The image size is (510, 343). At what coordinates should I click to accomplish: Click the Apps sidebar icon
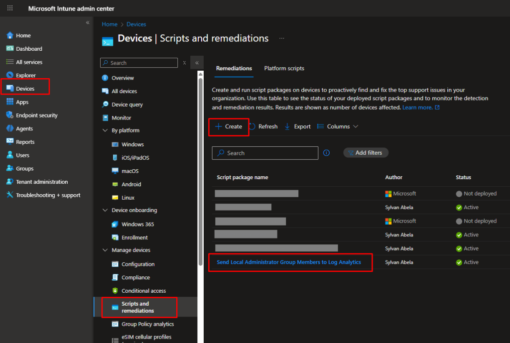23,102
